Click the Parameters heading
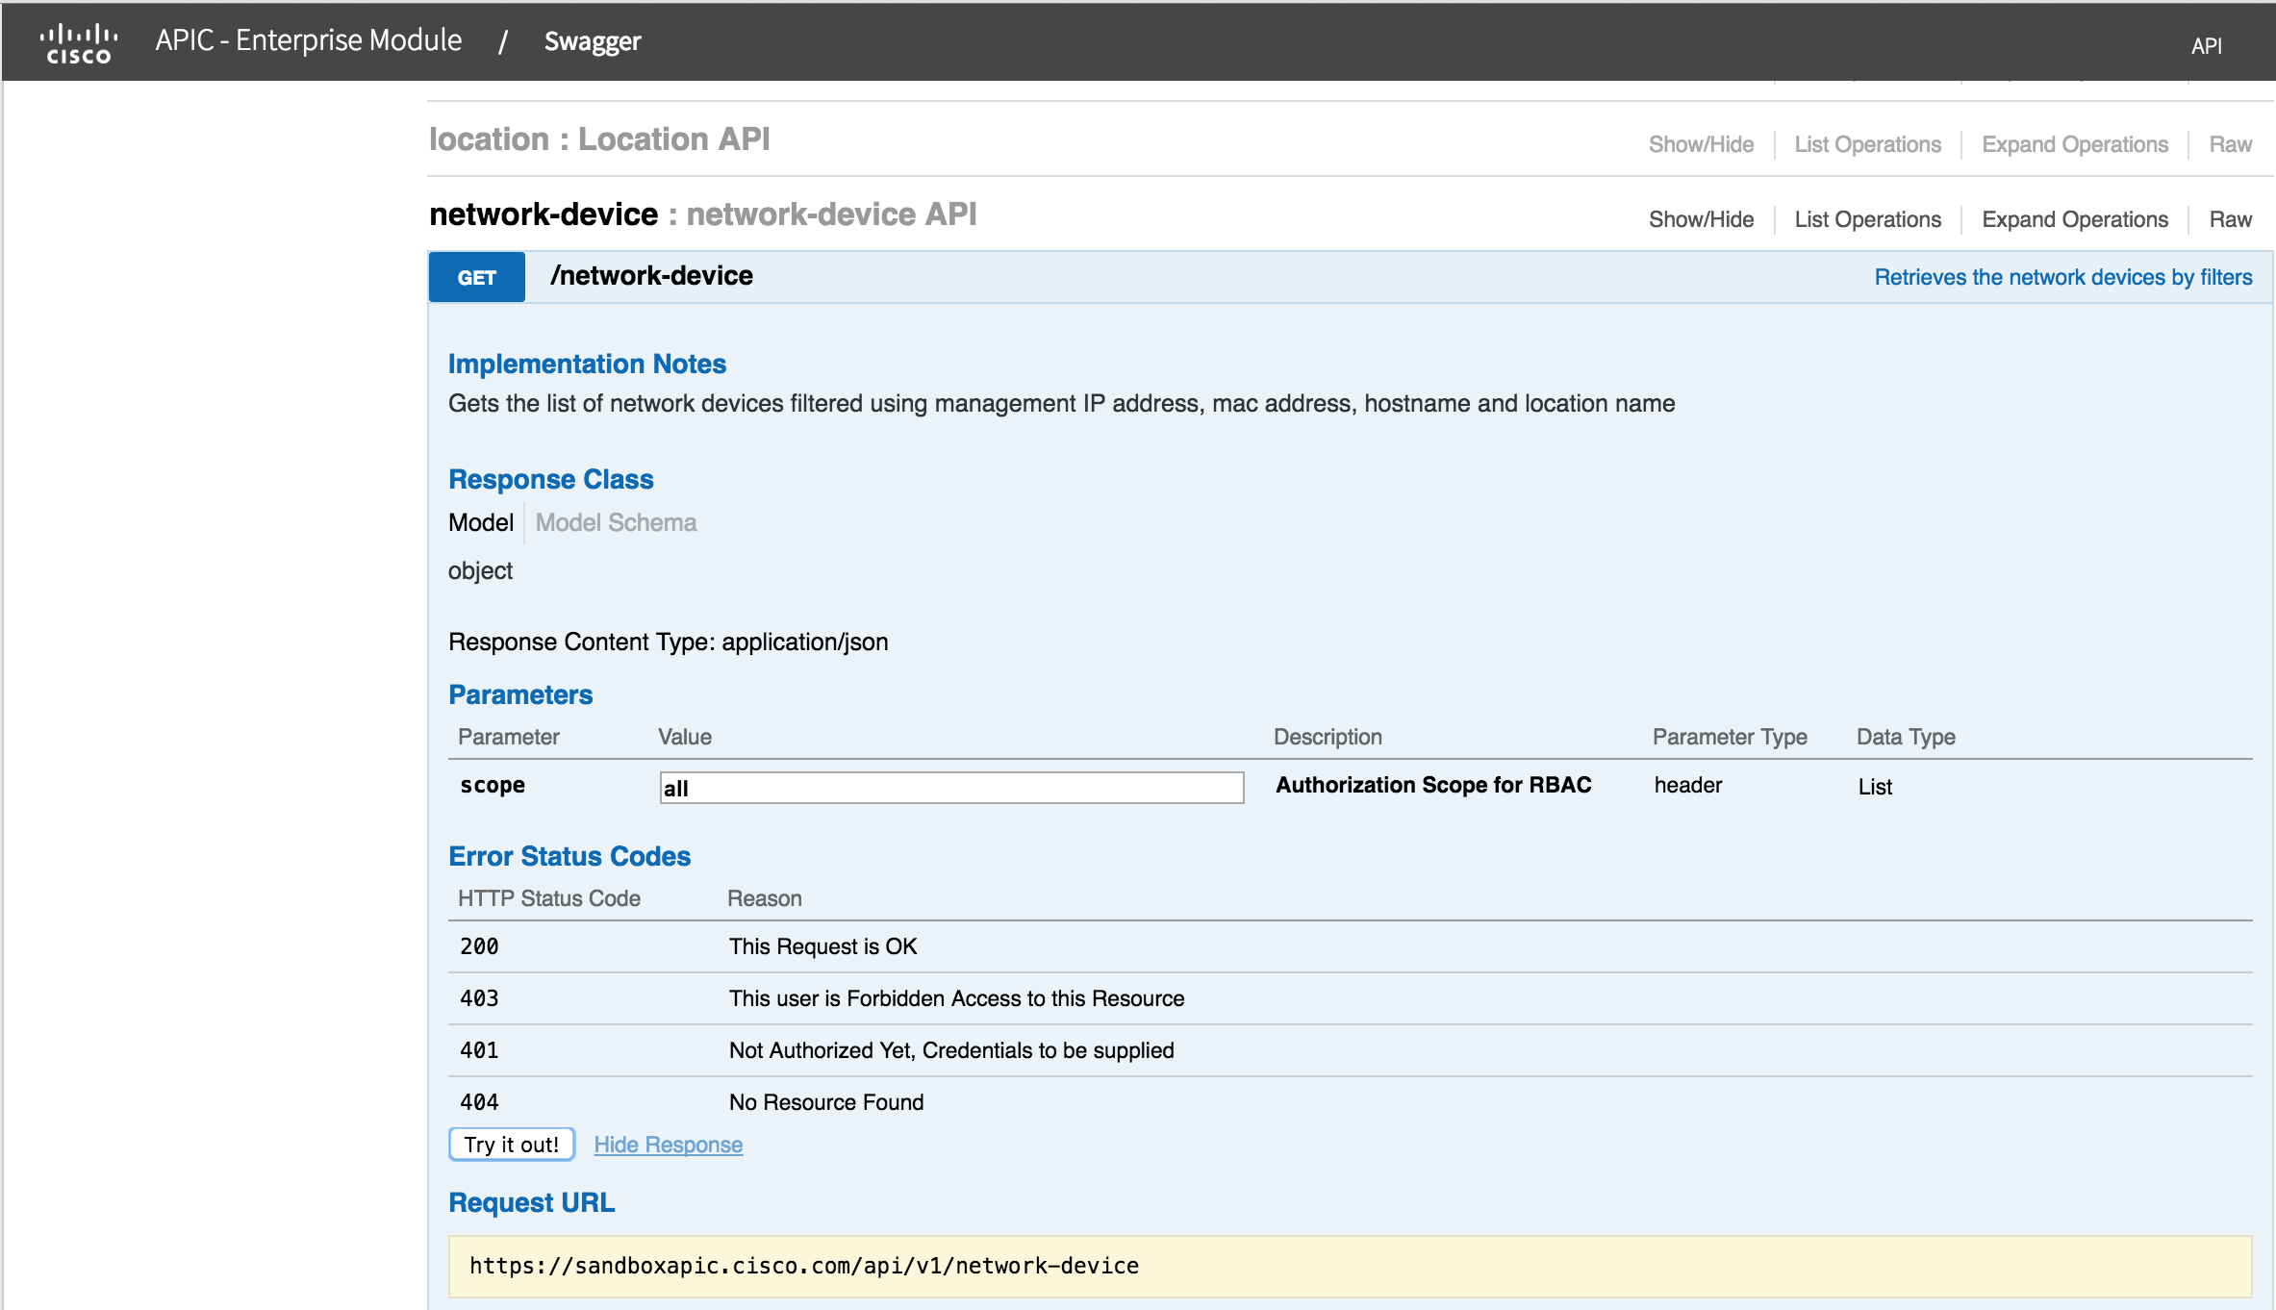Screen dimensions: 2276x1310 (x=520, y=694)
